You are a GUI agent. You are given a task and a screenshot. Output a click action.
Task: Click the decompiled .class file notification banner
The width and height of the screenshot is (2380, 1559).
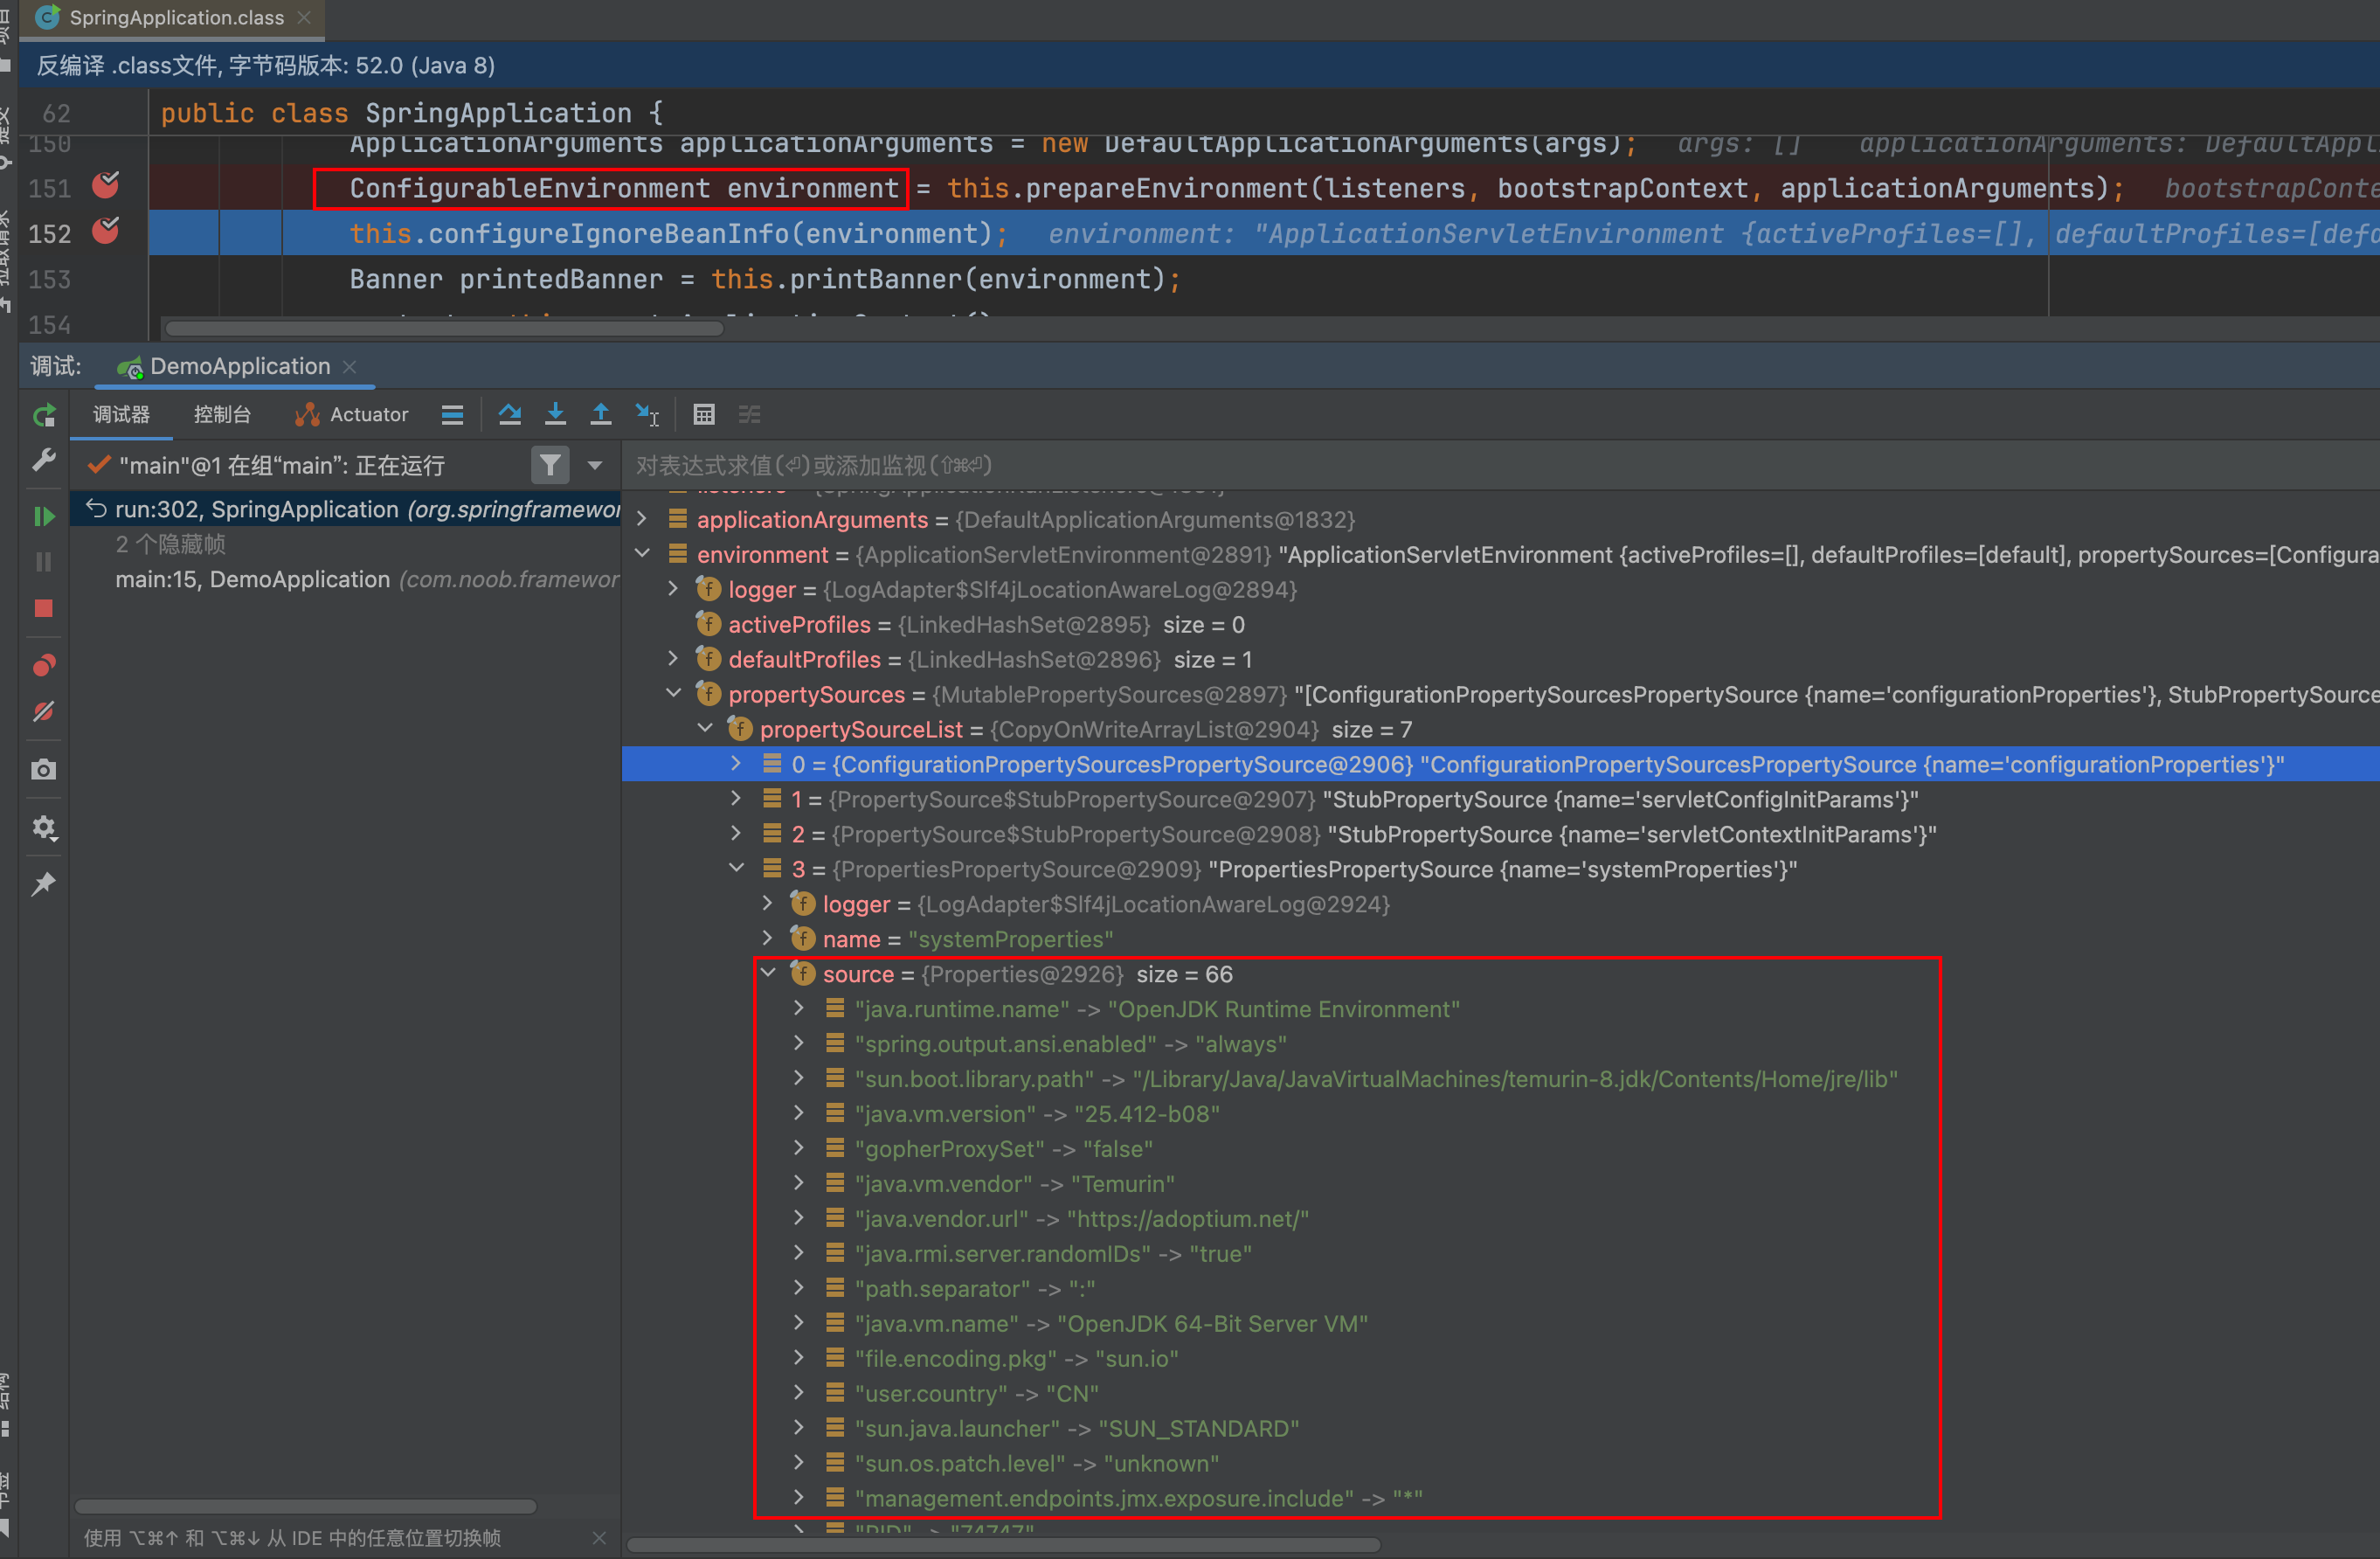coord(1198,66)
